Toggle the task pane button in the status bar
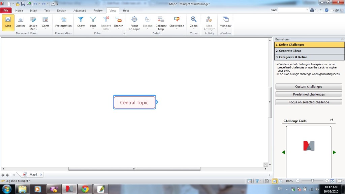Screen dimensions: 345x194 (x=340, y=181)
